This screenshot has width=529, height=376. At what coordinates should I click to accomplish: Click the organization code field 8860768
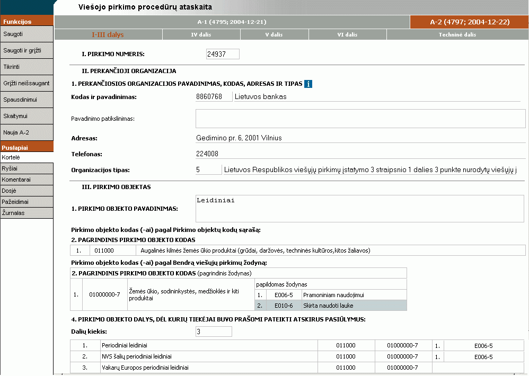214,97
